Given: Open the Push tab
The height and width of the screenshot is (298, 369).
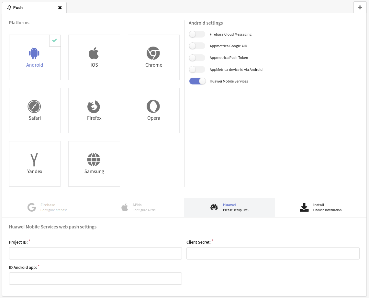Looking at the screenshot, I should coord(34,7).
